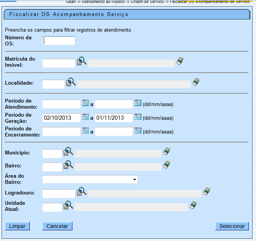Click the Período de Geração start date field
The height and width of the screenshot is (241, 256).
pyautogui.click(x=61, y=118)
